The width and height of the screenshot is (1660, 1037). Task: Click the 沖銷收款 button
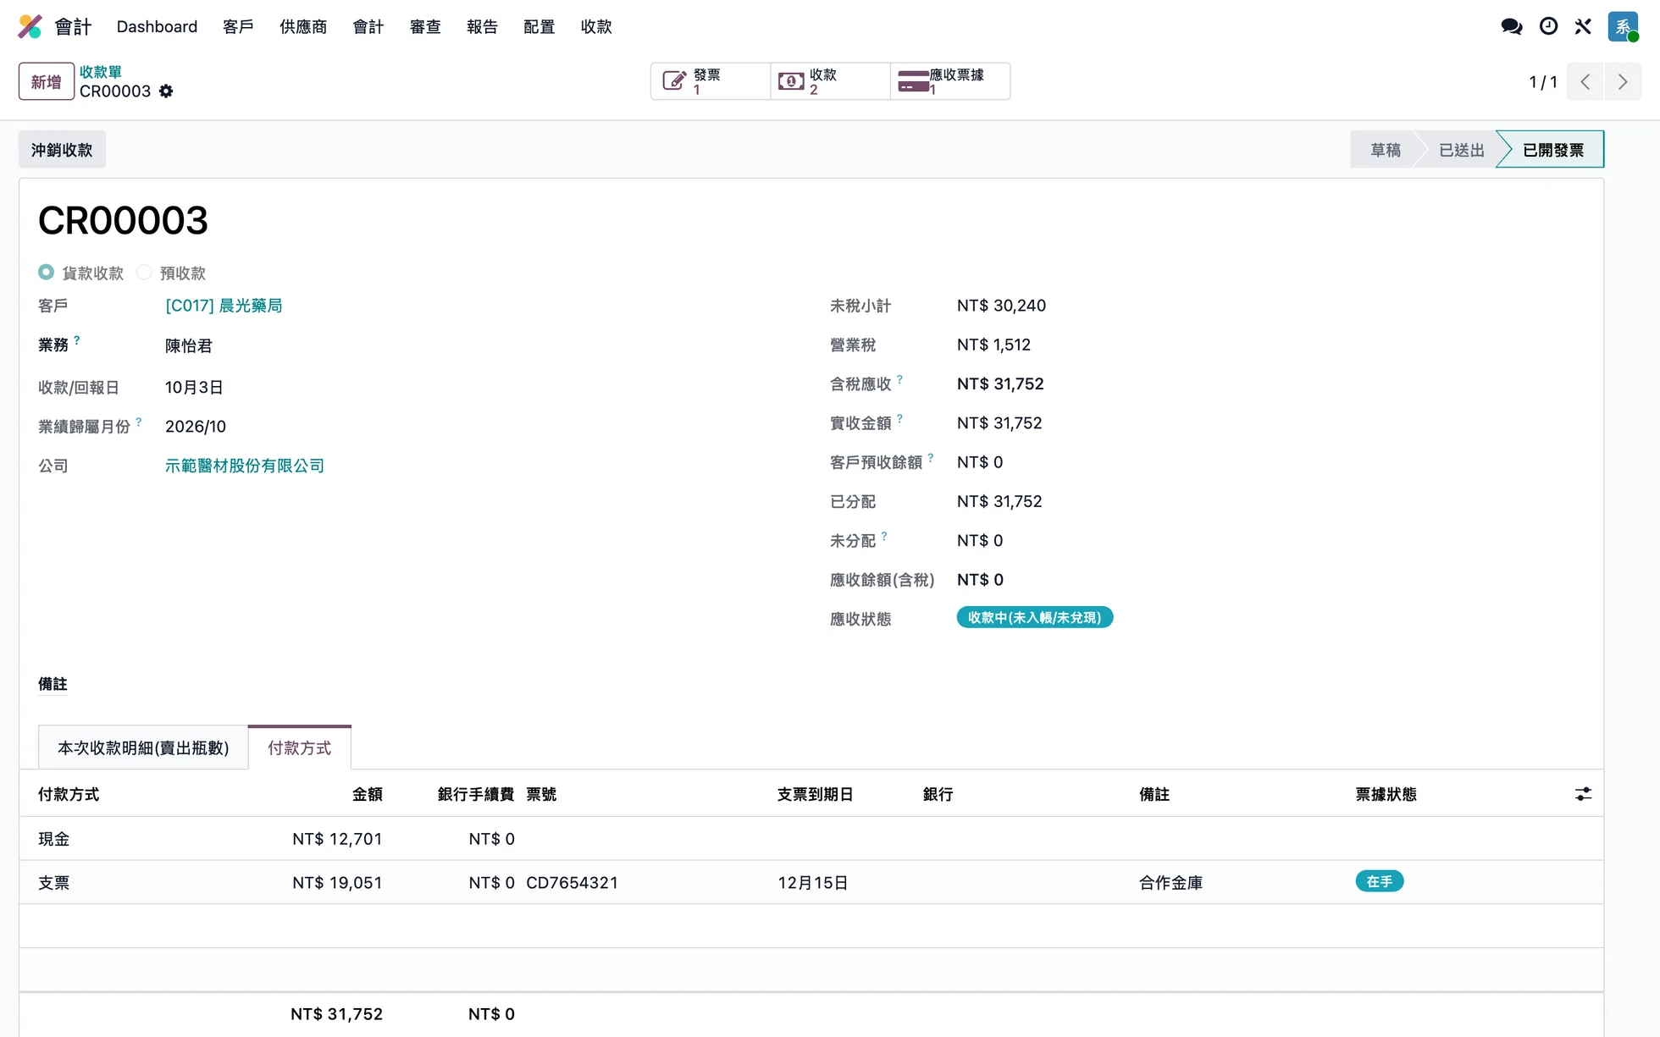[x=62, y=150]
